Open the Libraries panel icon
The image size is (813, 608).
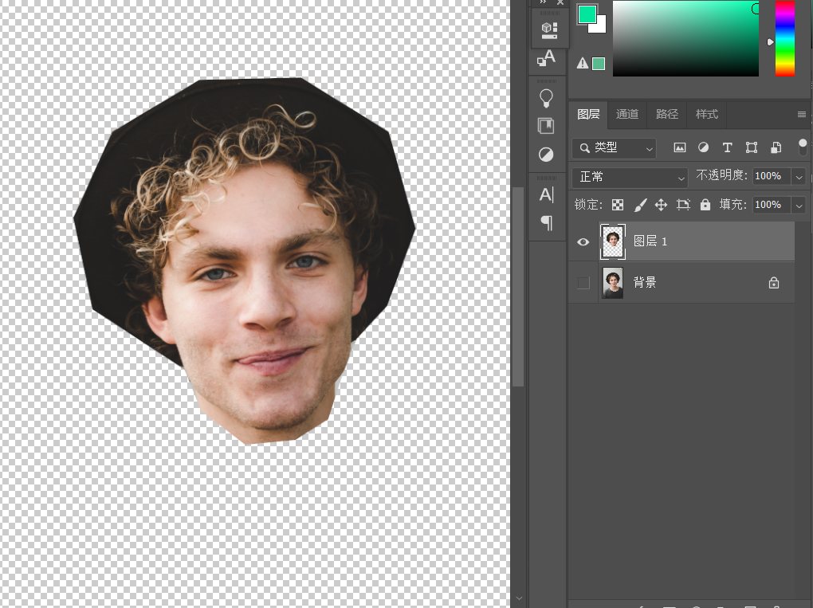click(546, 126)
